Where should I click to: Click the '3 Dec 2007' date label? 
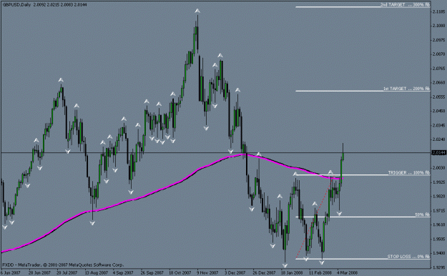click(235, 272)
